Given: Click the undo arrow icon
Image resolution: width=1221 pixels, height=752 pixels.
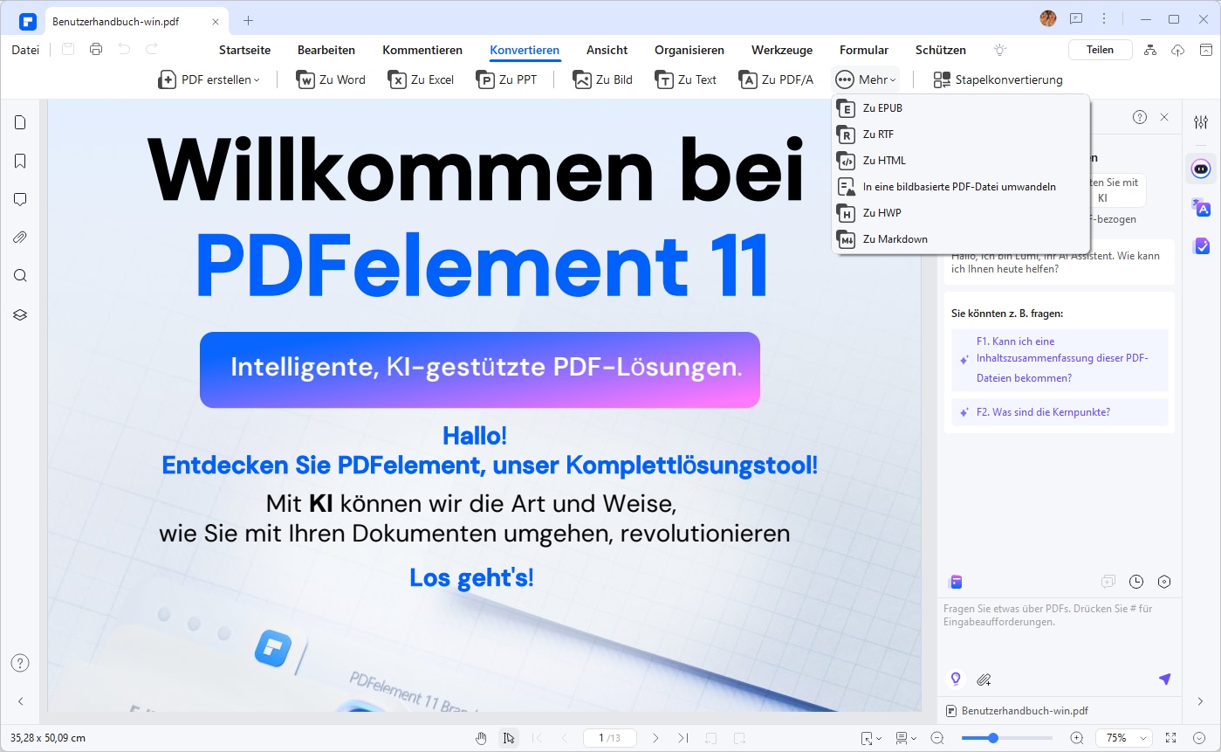Looking at the screenshot, I should [124, 50].
